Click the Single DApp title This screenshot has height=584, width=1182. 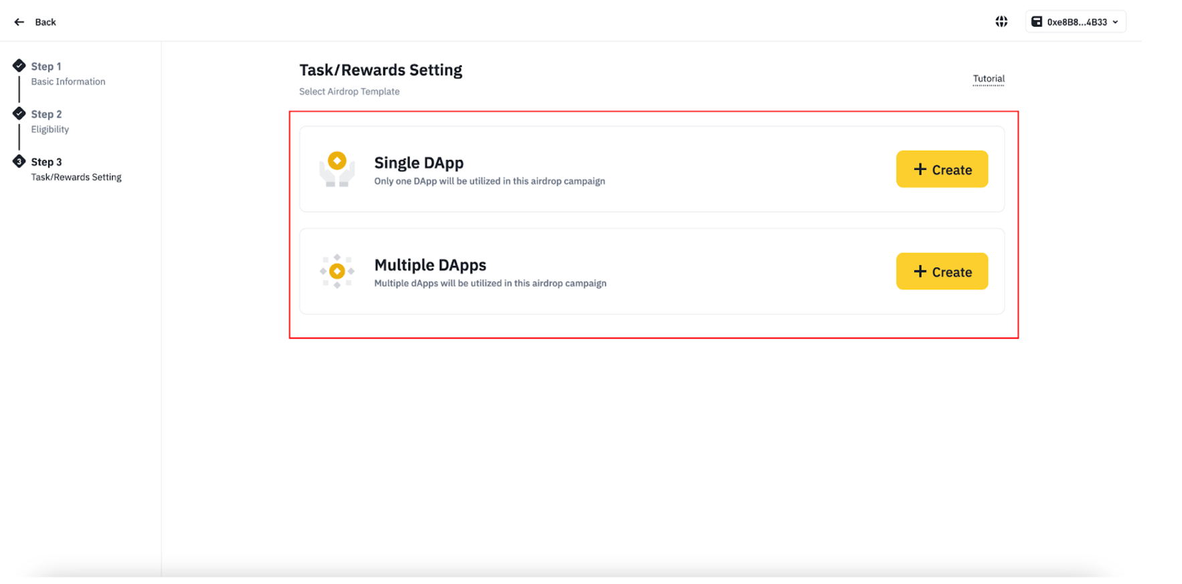point(418,163)
